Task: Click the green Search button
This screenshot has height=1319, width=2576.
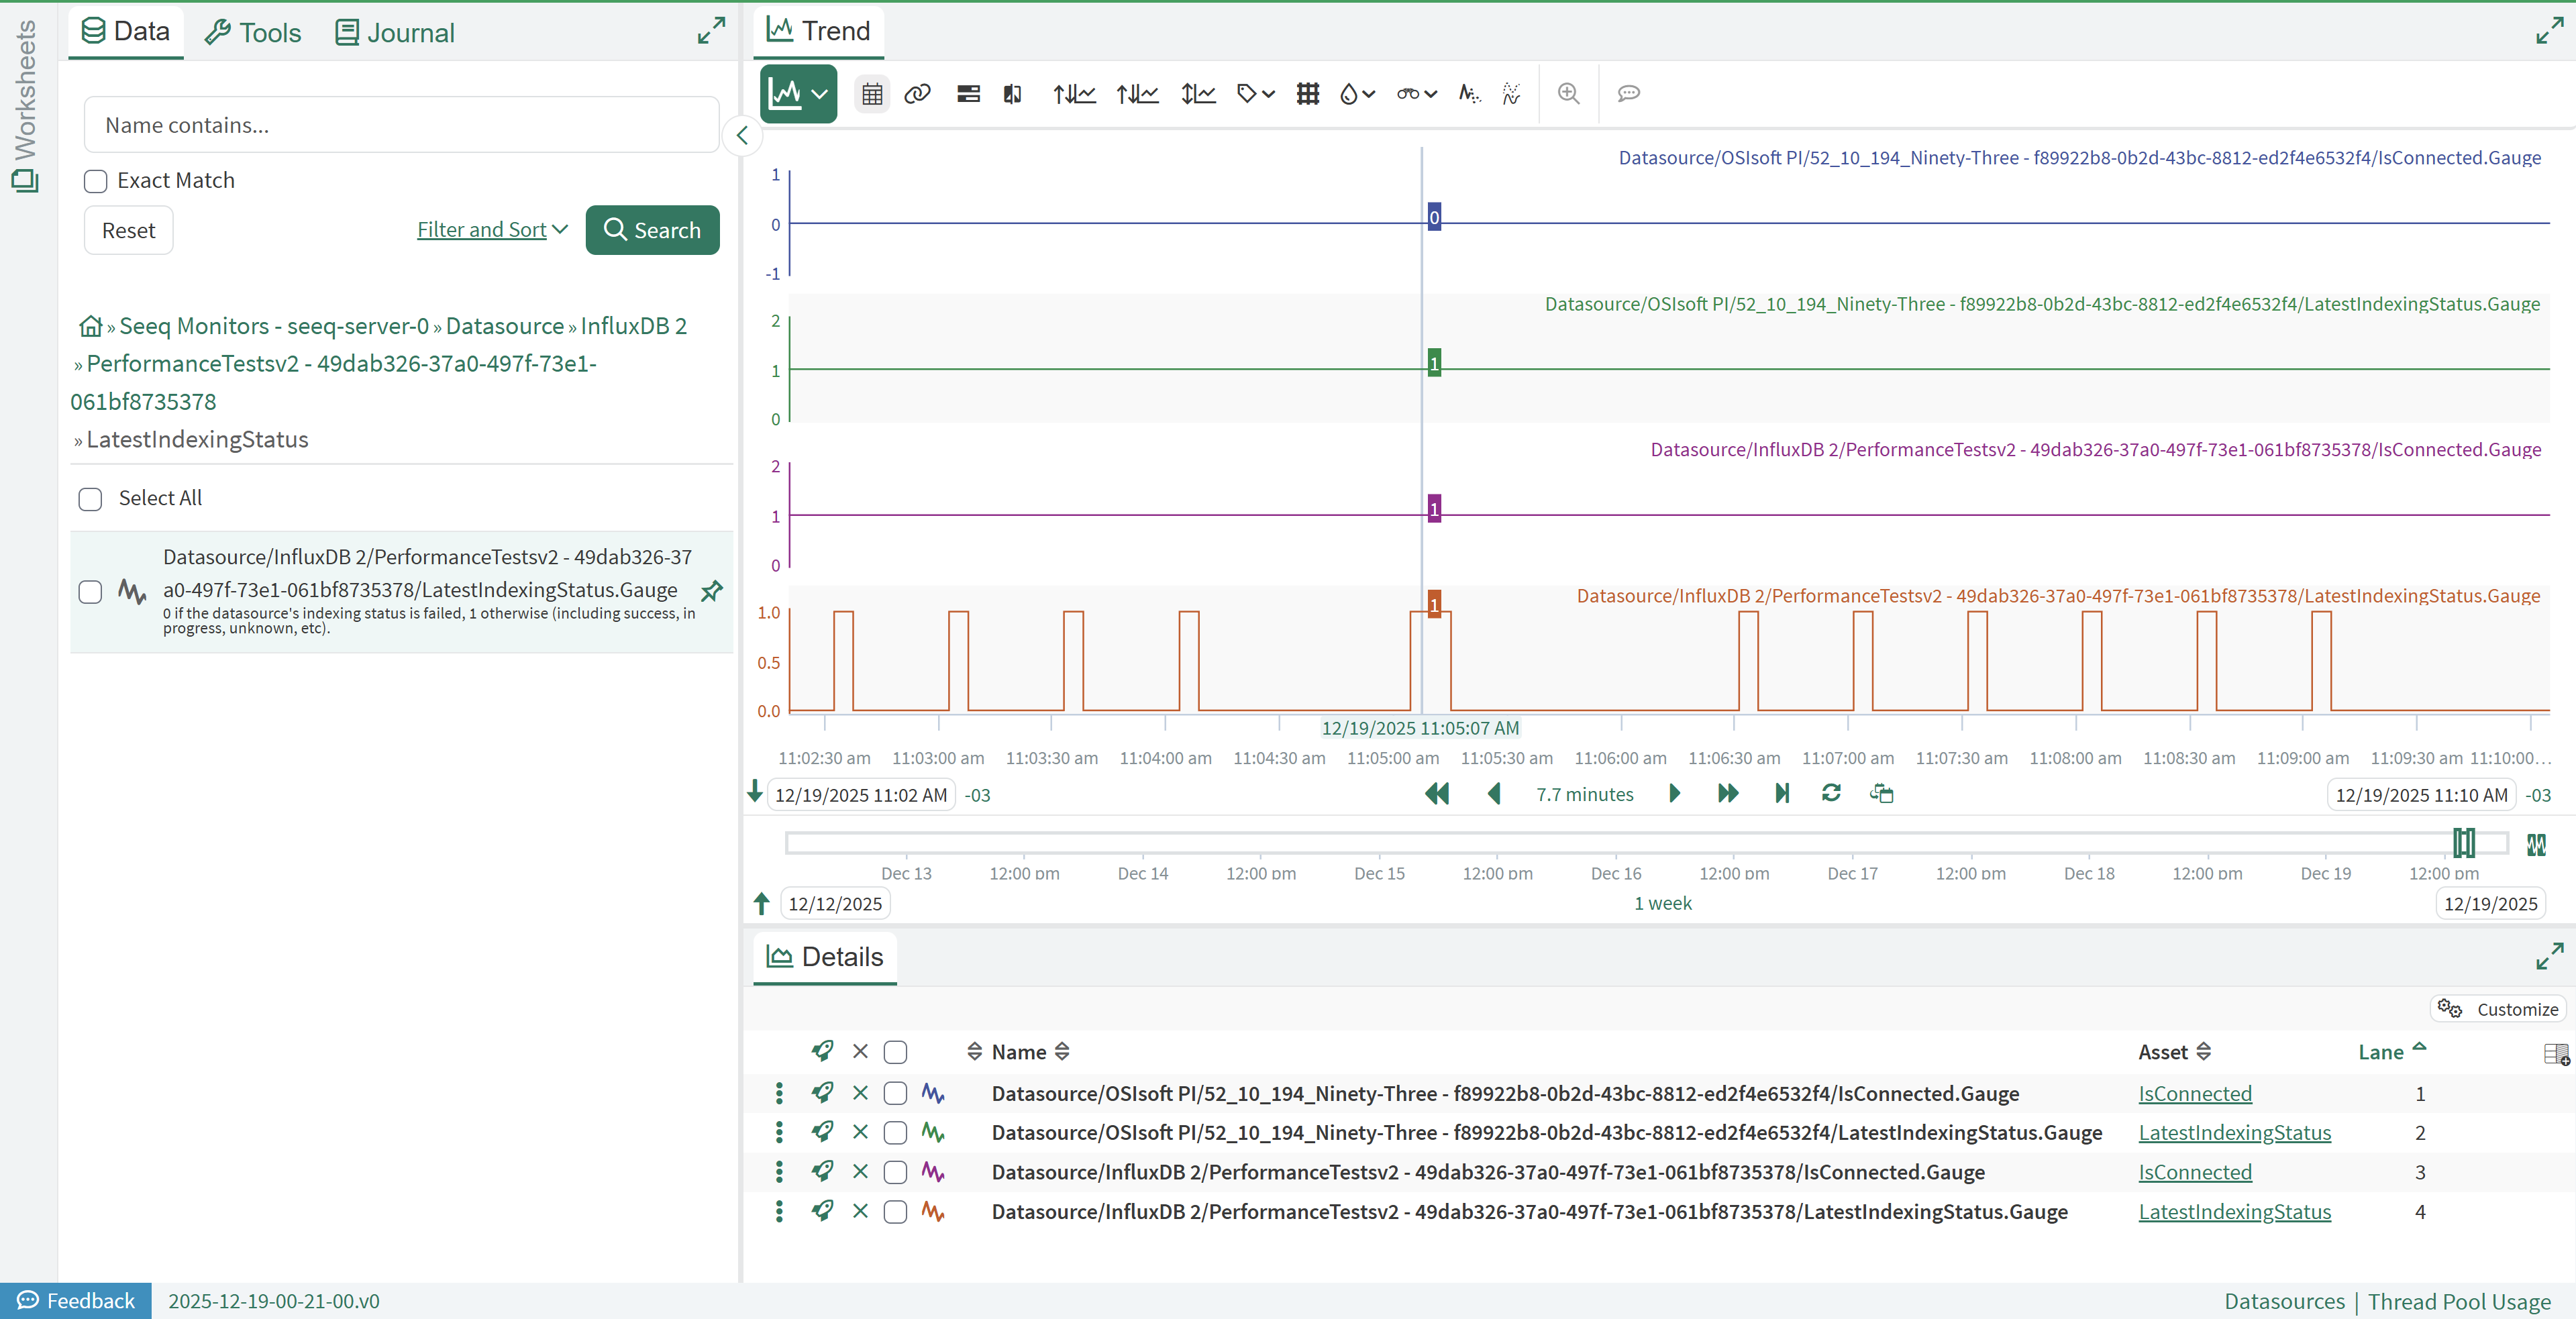Action: 652,230
